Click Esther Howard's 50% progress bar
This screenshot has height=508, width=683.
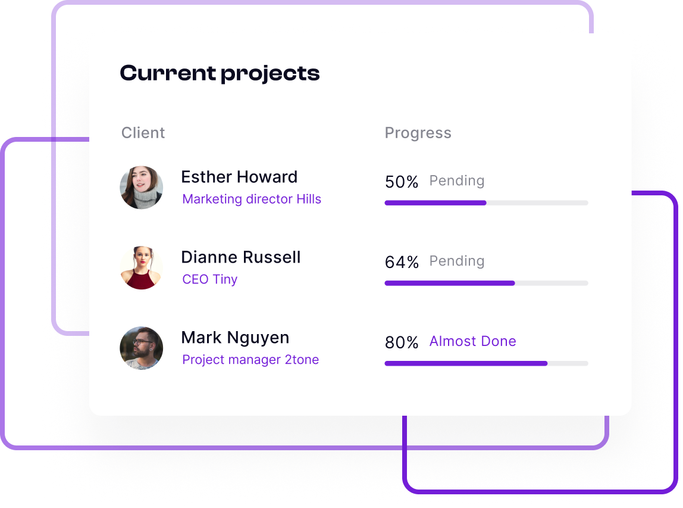(x=486, y=203)
